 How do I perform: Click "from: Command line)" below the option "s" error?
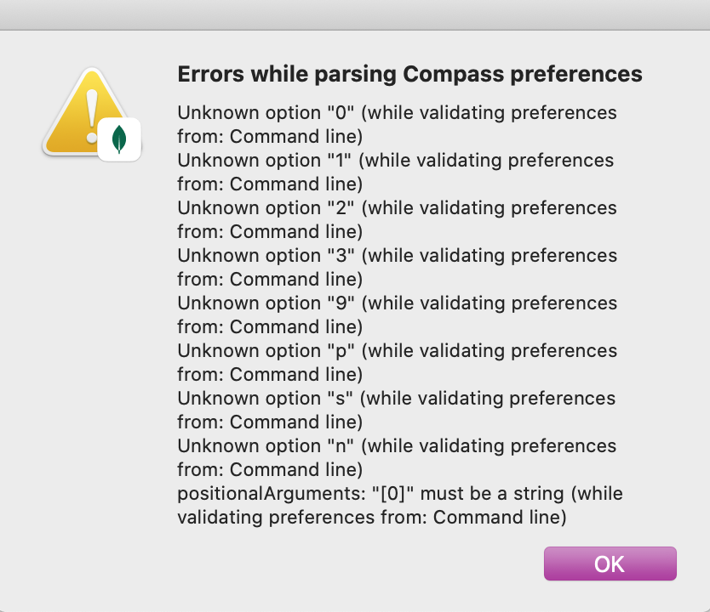[x=270, y=422]
